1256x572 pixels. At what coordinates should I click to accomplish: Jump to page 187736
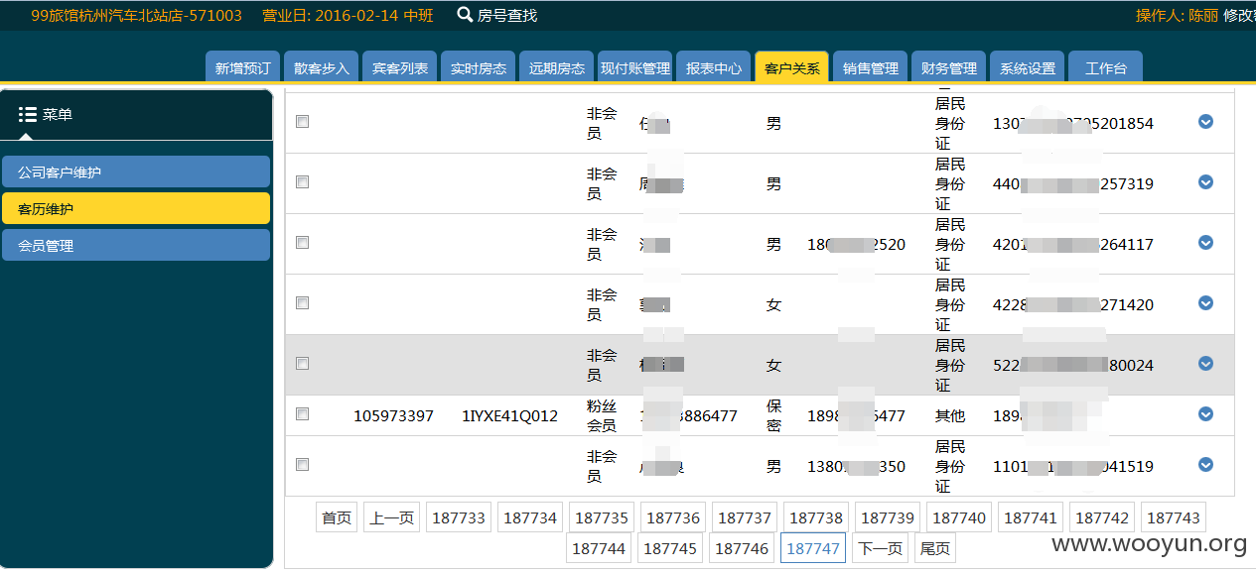(x=673, y=517)
